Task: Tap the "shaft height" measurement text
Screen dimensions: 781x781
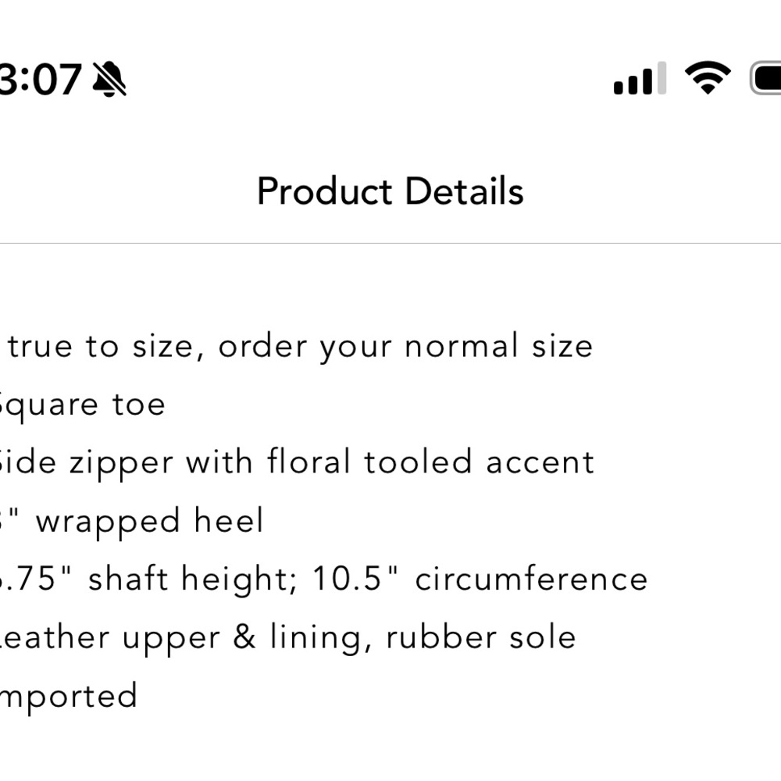Action: pos(193,580)
